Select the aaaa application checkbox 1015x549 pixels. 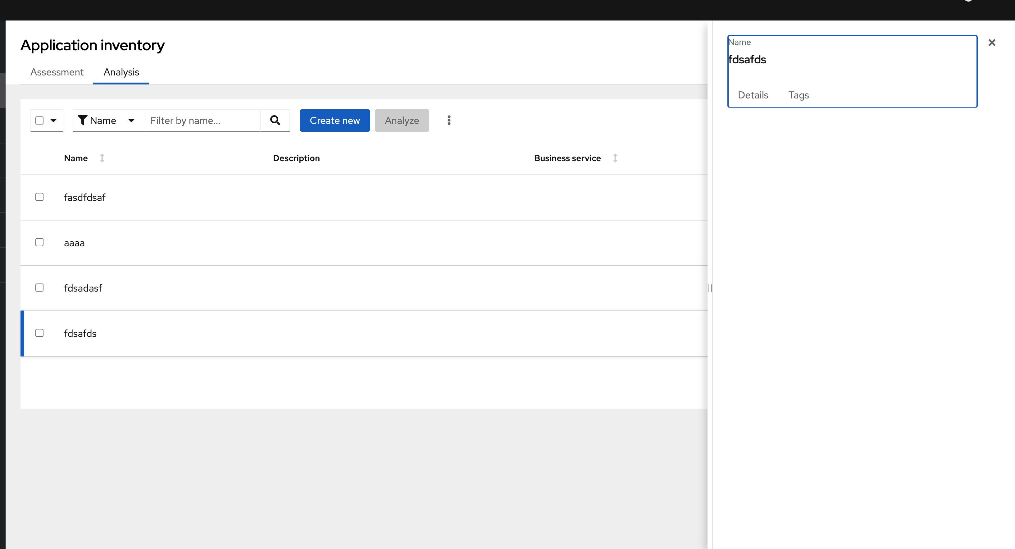coord(39,242)
